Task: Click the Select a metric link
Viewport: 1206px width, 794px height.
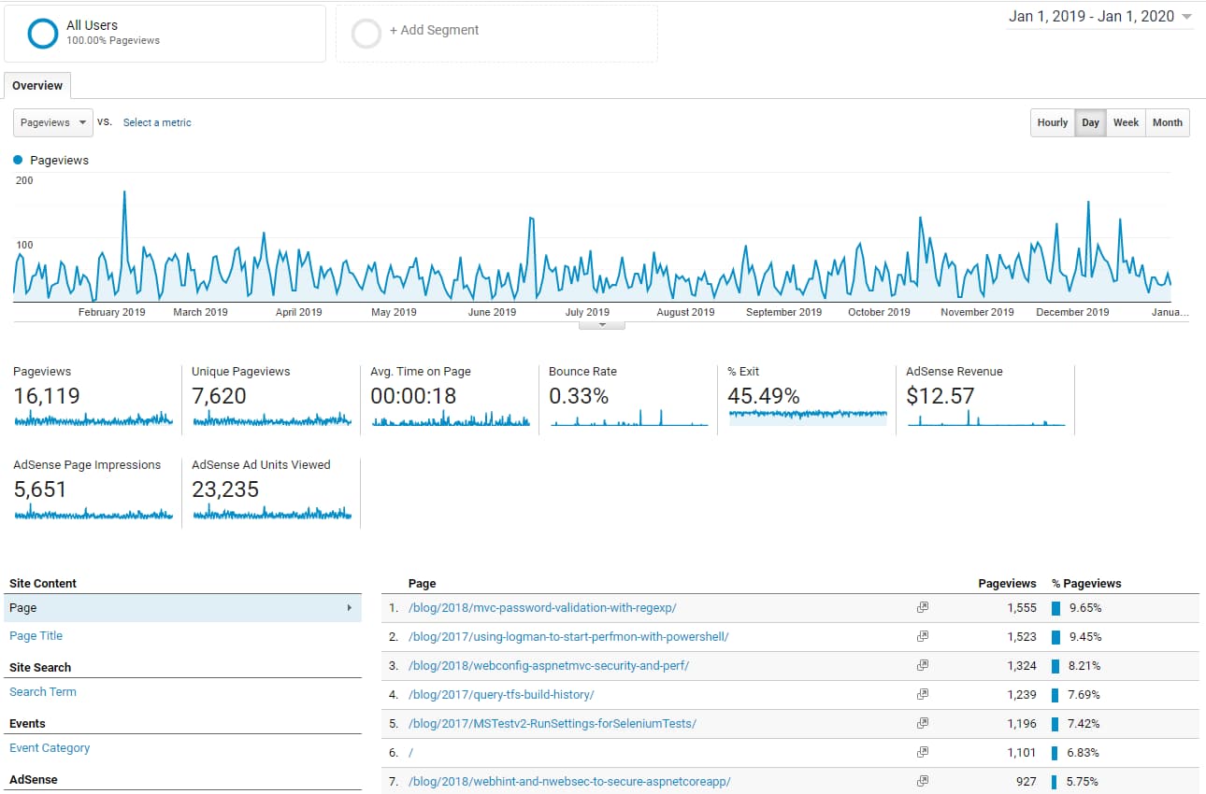Action: coord(156,122)
